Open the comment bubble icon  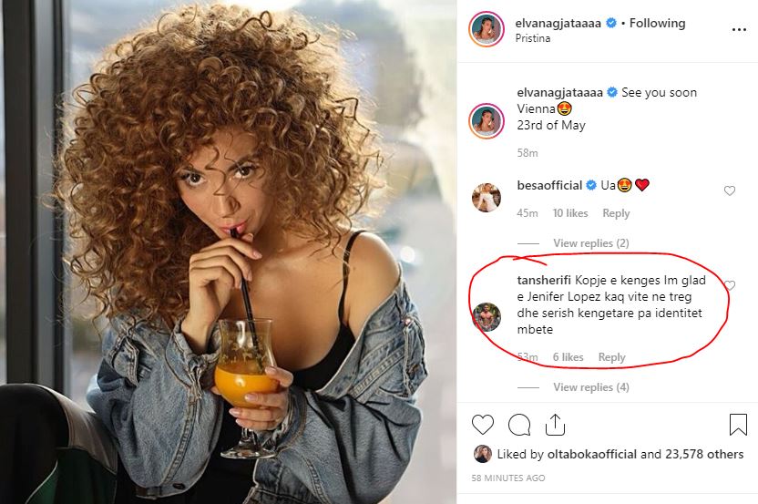pos(519,425)
